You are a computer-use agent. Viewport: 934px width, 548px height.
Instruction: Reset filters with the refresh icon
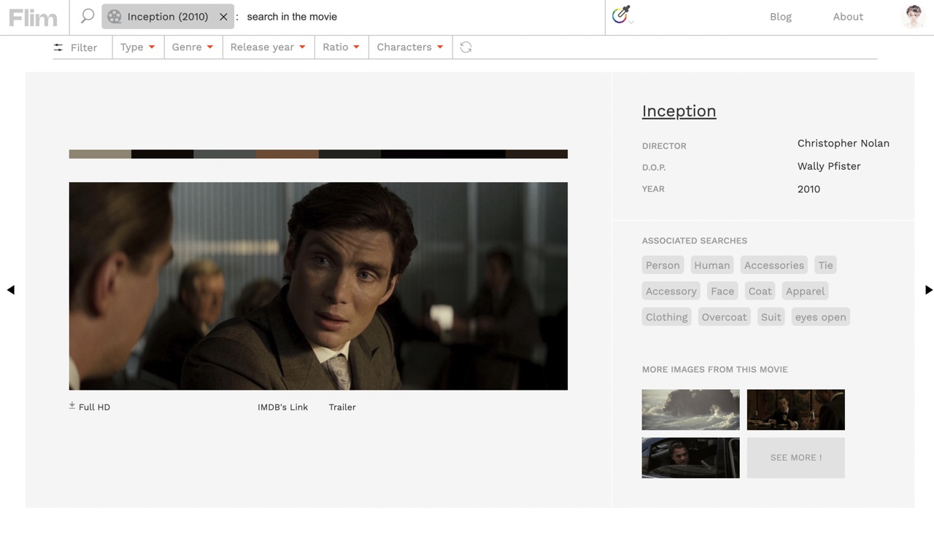point(466,47)
